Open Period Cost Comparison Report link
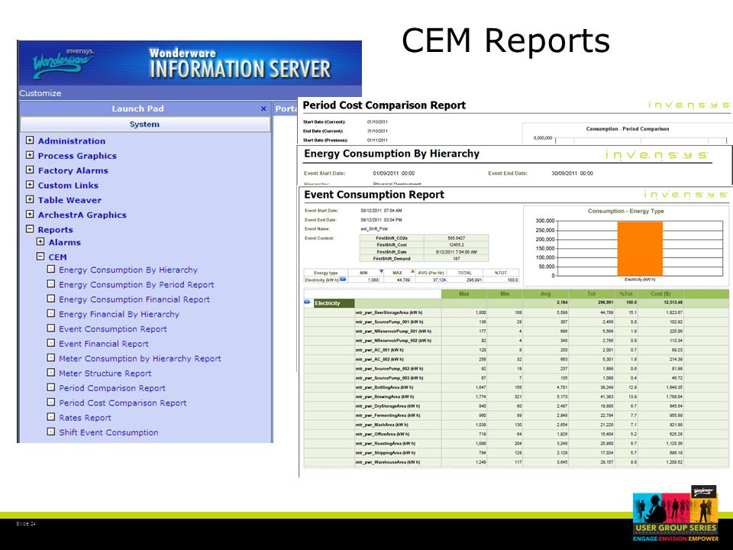Viewport: 733px width, 550px height. pyautogui.click(x=122, y=403)
